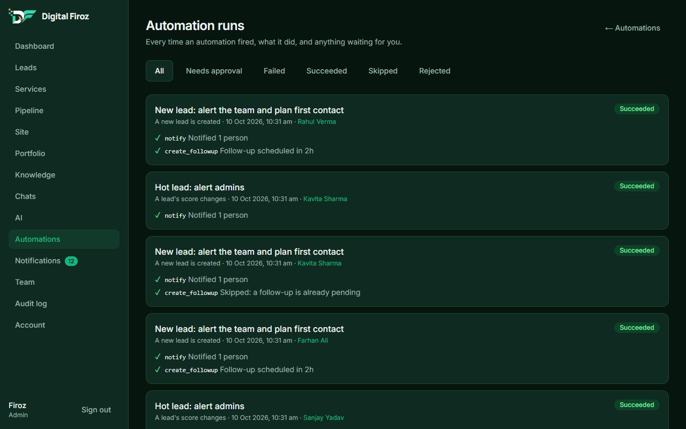Click the 12 notifications badge
The image size is (686, 429).
click(71, 261)
